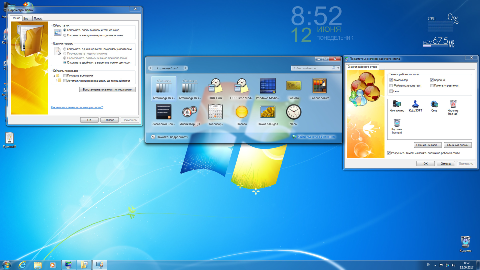Select the Заголовки новостей feed gadget

point(164,115)
